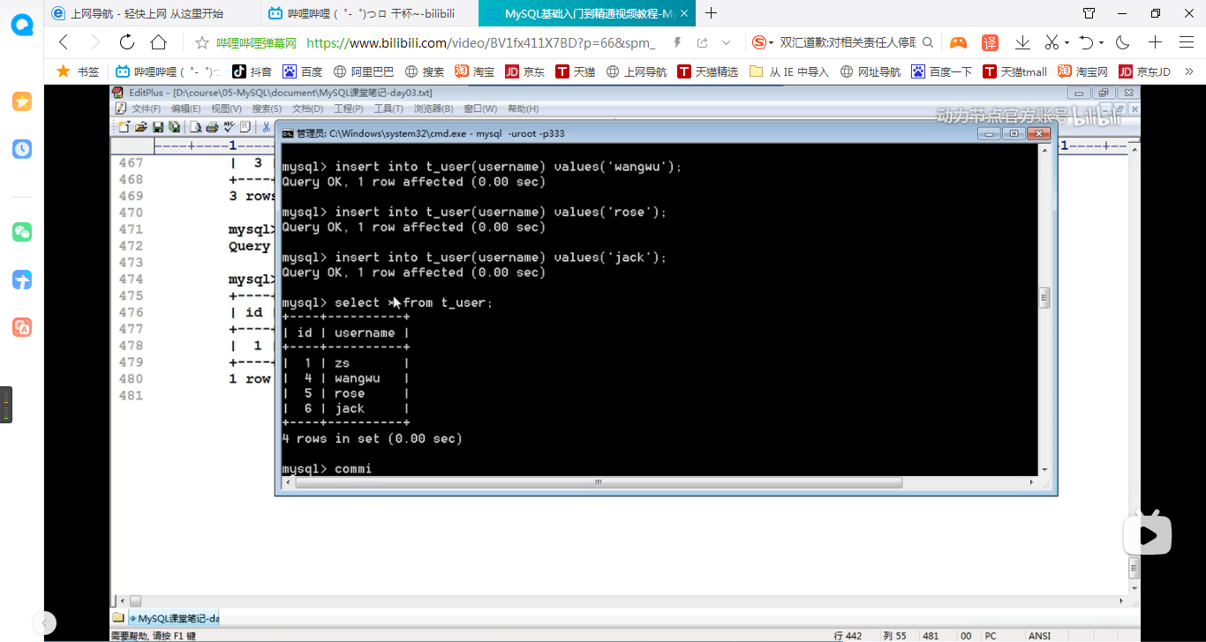
Task: Click the 书签 bookmarks star button
Action: (x=78, y=71)
